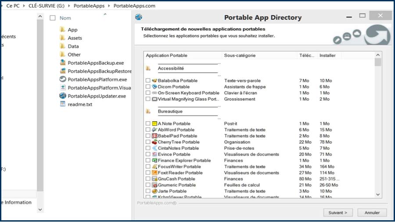Click the Finance Explorer Portable icon
This screenshot has width=395, height=222.
[154, 160]
